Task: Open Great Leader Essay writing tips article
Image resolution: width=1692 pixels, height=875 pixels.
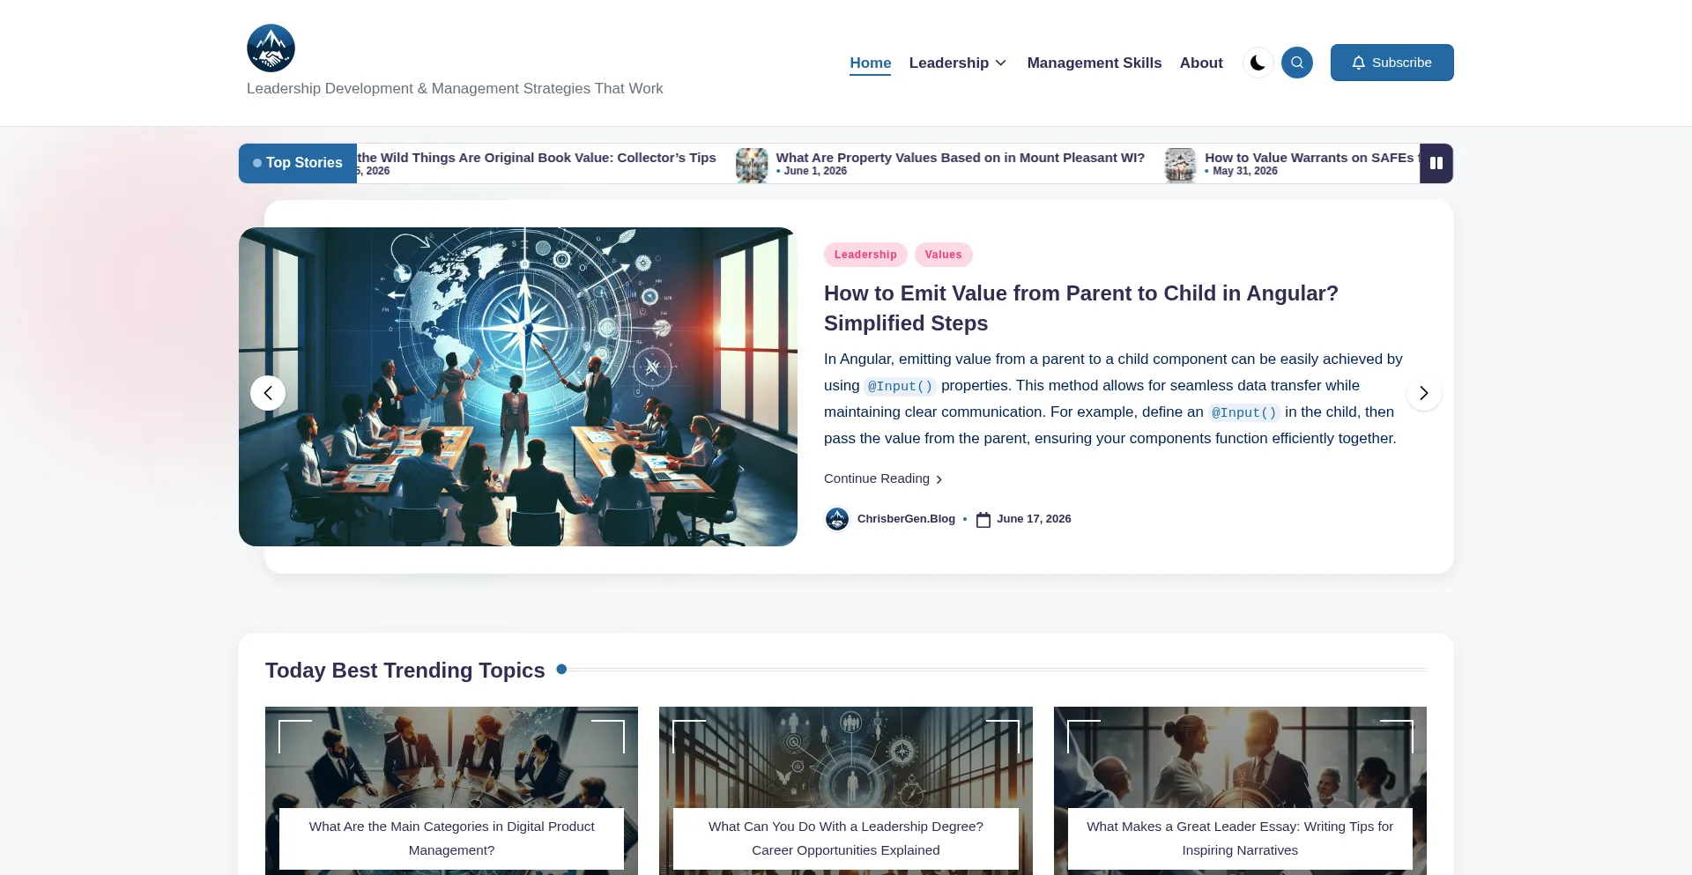Action: [1240, 838]
